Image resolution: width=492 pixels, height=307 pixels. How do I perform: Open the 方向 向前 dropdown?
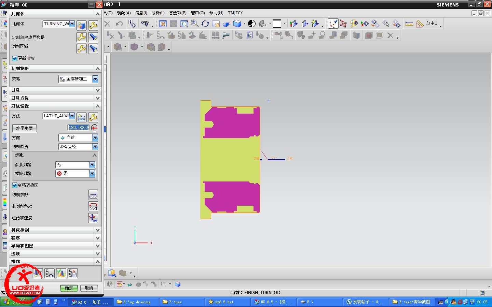click(95, 138)
